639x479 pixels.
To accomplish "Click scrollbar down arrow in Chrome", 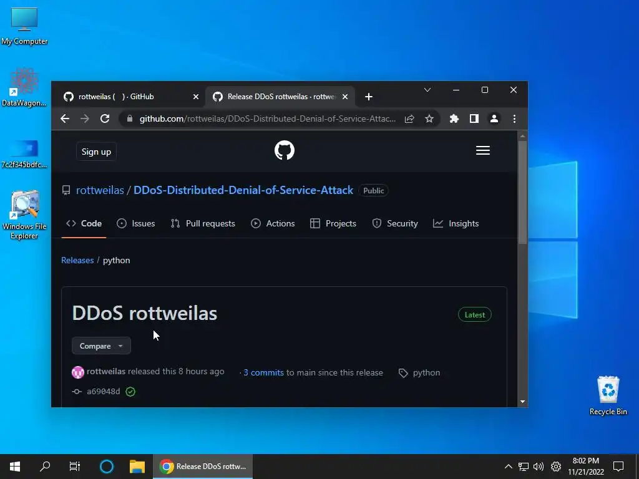I will [x=522, y=402].
